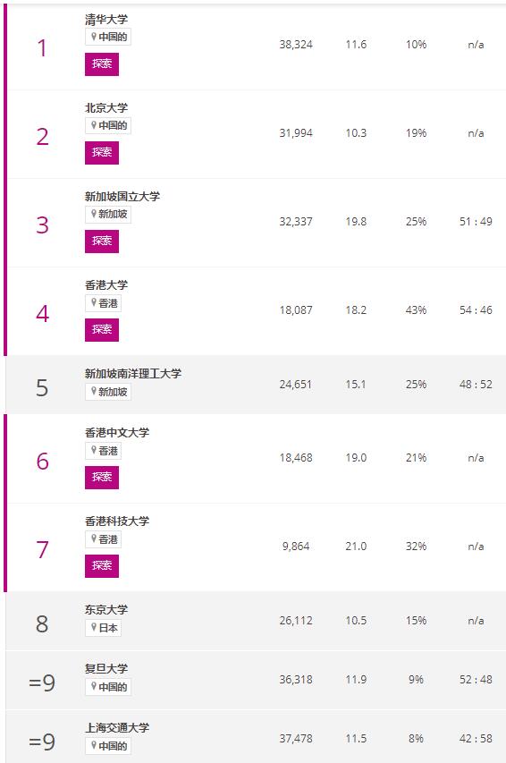Click the pin icon under 上海交通大学
Image resolution: width=506 pixels, height=763 pixels.
[x=94, y=745]
